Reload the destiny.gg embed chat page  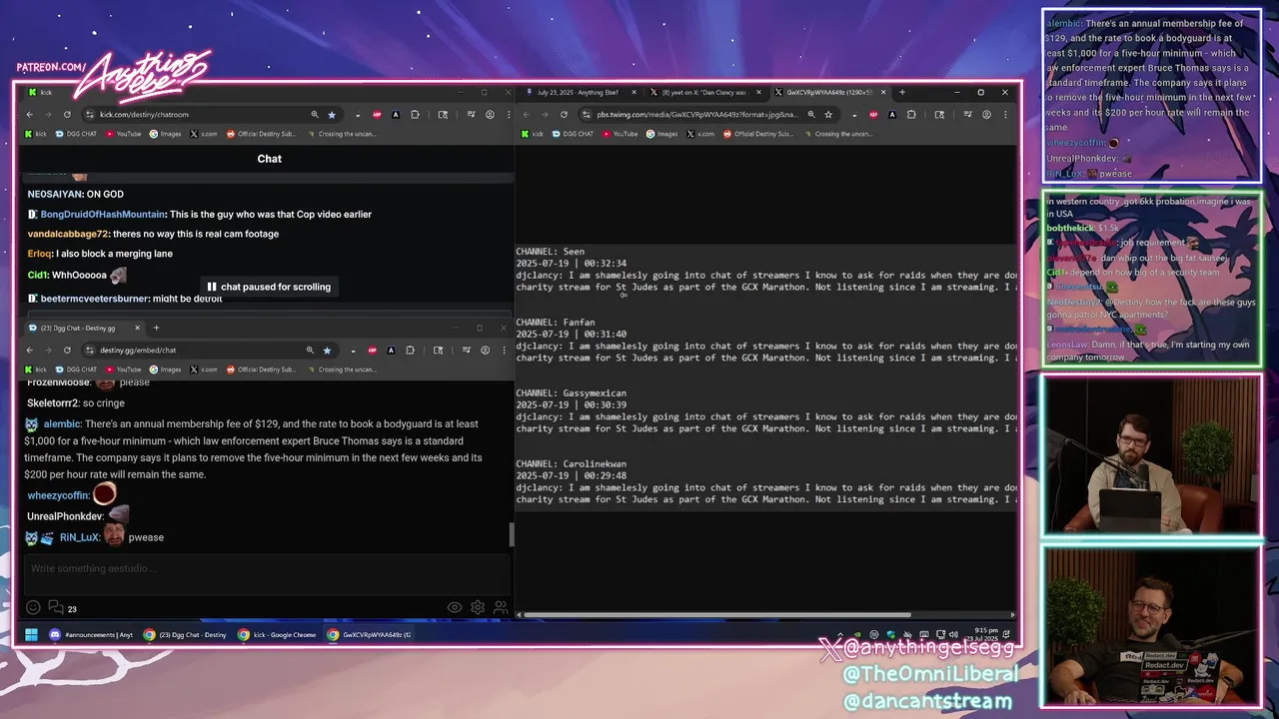67,351
